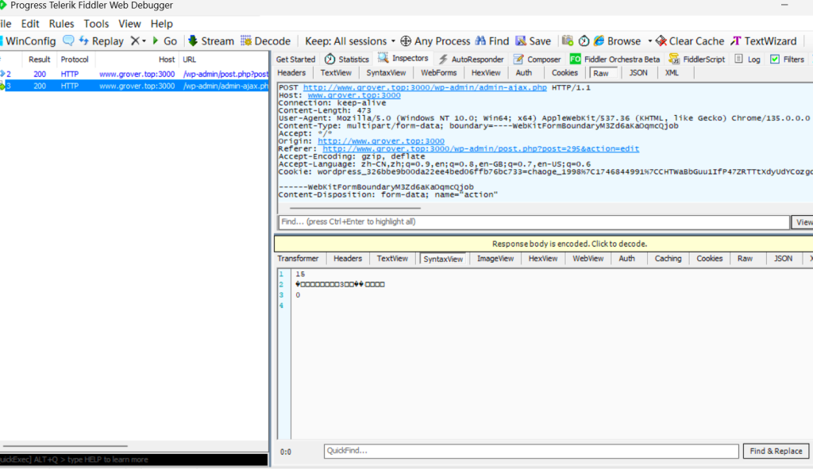Replay the selected session

[x=101, y=41]
